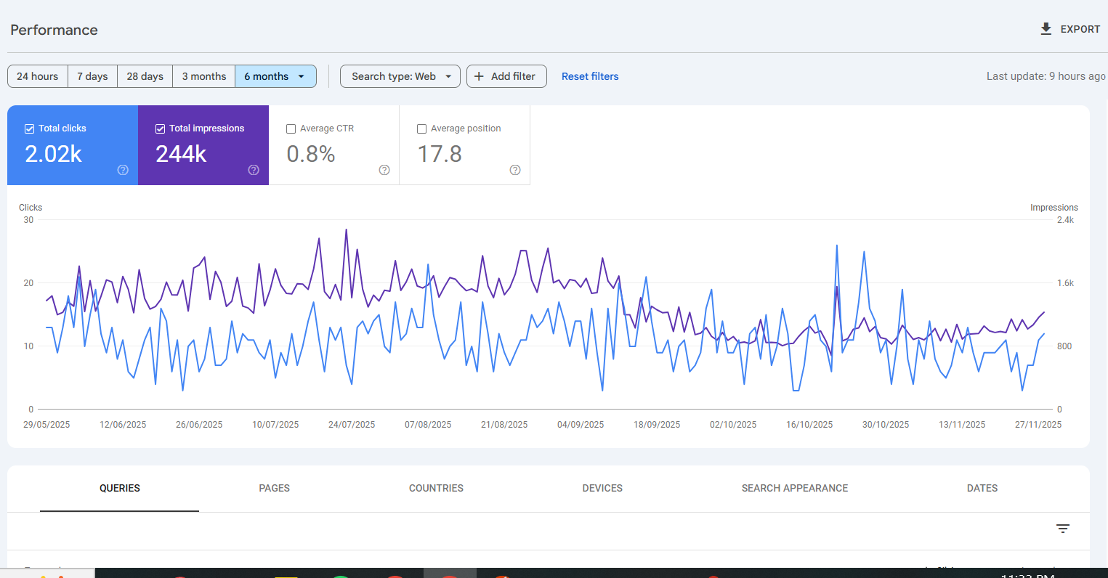Click the plus icon in Add filter

pyautogui.click(x=479, y=76)
